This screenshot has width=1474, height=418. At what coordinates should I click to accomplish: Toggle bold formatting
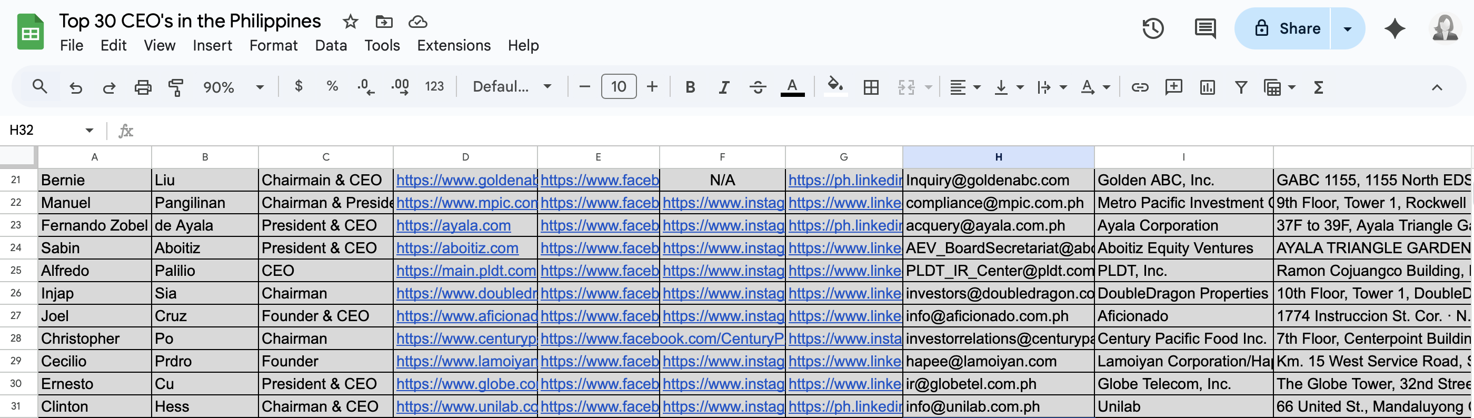pos(690,87)
